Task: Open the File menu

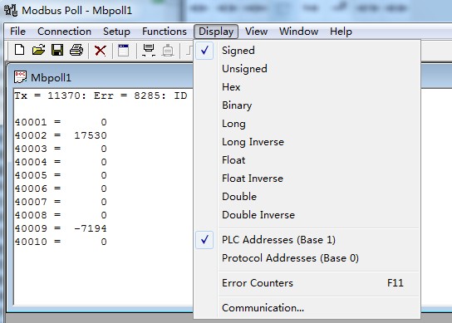Action: pos(17,31)
